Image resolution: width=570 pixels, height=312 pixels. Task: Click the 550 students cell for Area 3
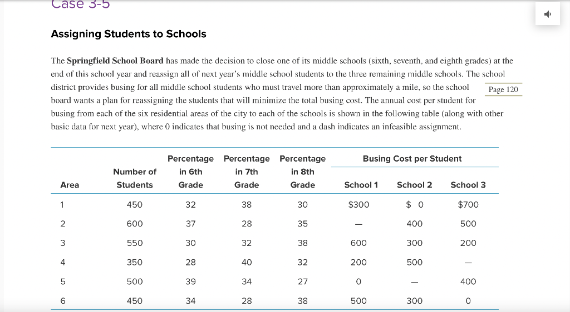(135, 243)
